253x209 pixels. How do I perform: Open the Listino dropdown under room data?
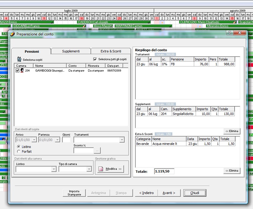(54, 169)
